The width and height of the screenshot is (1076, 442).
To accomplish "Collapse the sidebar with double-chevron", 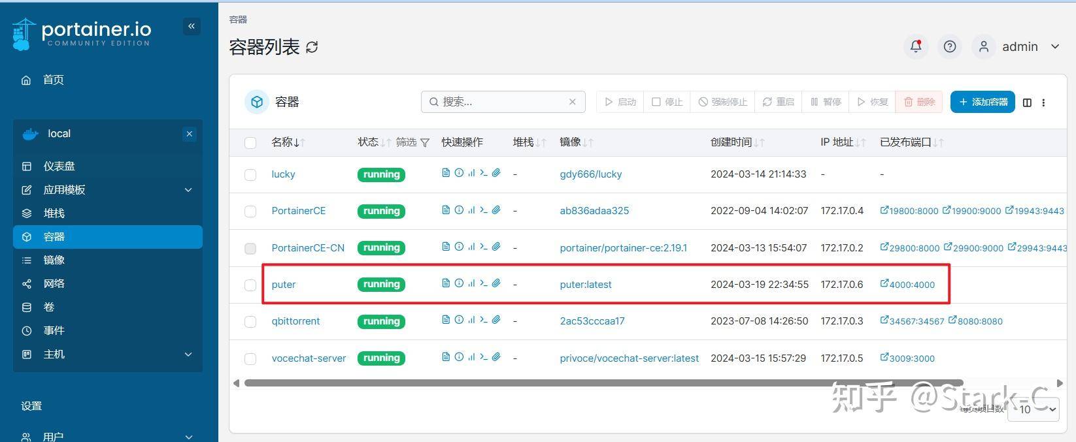I will click(x=192, y=26).
